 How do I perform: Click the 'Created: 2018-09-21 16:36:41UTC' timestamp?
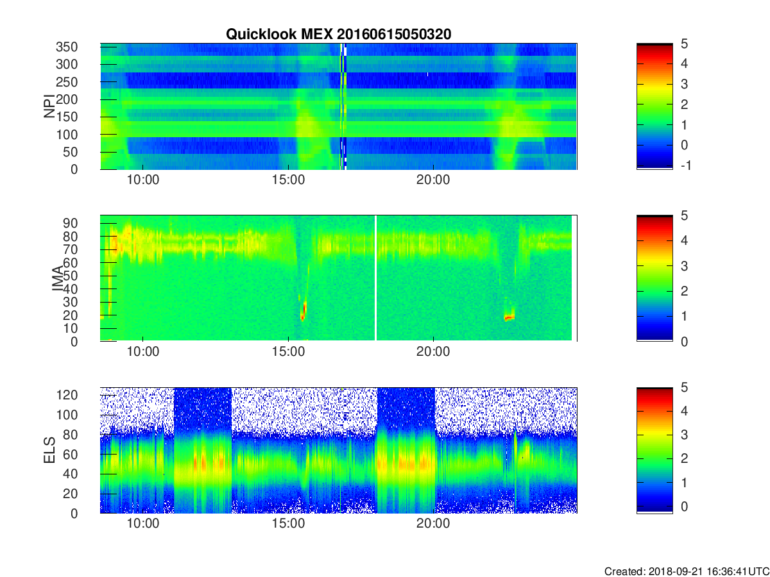pyautogui.click(x=687, y=571)
